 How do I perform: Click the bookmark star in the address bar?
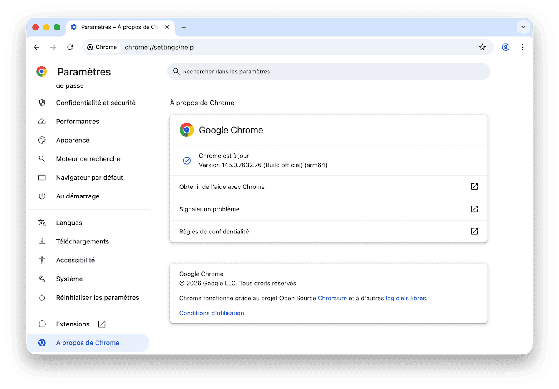[482, 47]
